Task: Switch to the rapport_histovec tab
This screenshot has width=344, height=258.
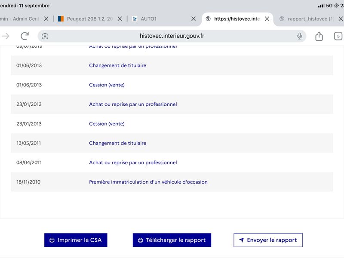Action: coord(307,19)
